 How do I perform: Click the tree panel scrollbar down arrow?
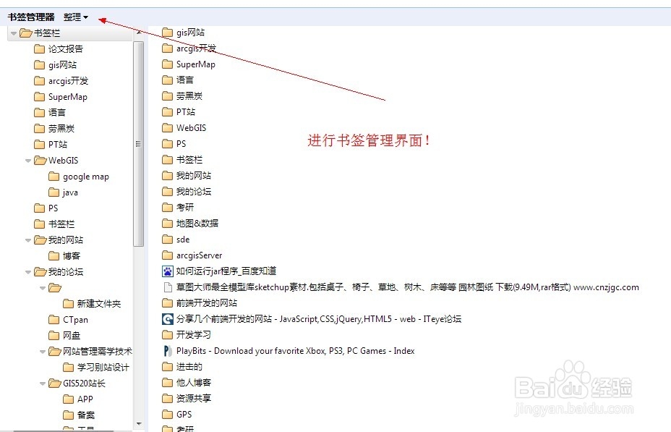[x=139, y=424]
